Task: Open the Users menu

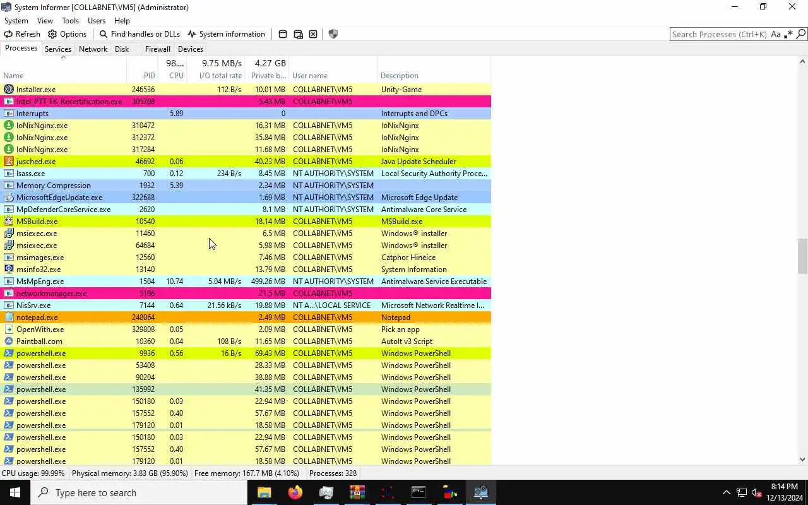Action: (x=97, y=21)
